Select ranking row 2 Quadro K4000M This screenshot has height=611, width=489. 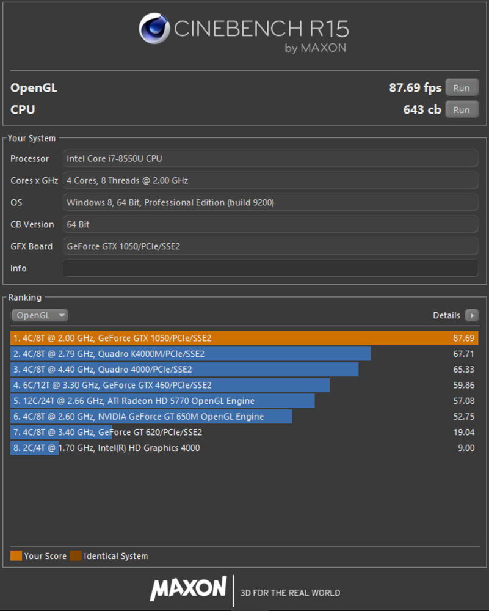point(244,353)
